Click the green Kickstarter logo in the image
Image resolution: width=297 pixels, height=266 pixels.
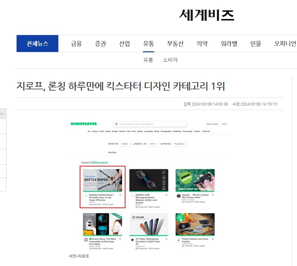[x=84, y=124]
